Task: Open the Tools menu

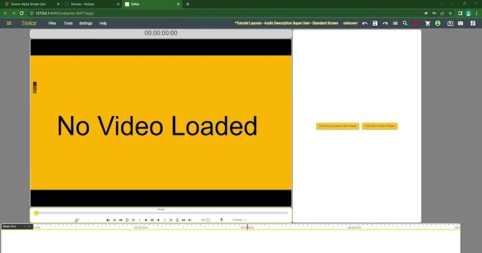Action: tap(68, 23)
